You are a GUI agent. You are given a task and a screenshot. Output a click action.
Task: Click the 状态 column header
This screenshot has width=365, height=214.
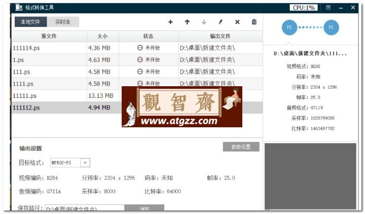(149, 36)
